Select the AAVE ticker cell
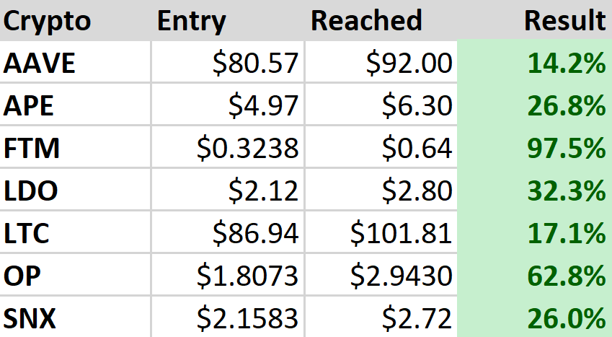 click(41, 64)
